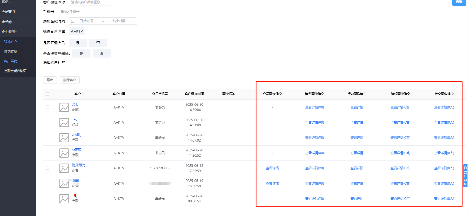This screenshot has width=468, height=216.
Task: Toggle the select-all checkbox in table header
Action: (47, 94)
